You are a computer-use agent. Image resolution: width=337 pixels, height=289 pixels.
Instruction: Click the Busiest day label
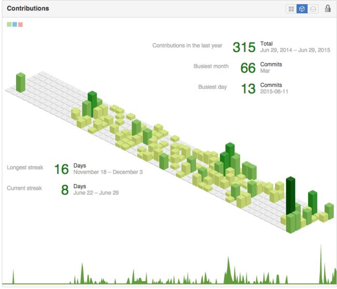tap(213, 87)
